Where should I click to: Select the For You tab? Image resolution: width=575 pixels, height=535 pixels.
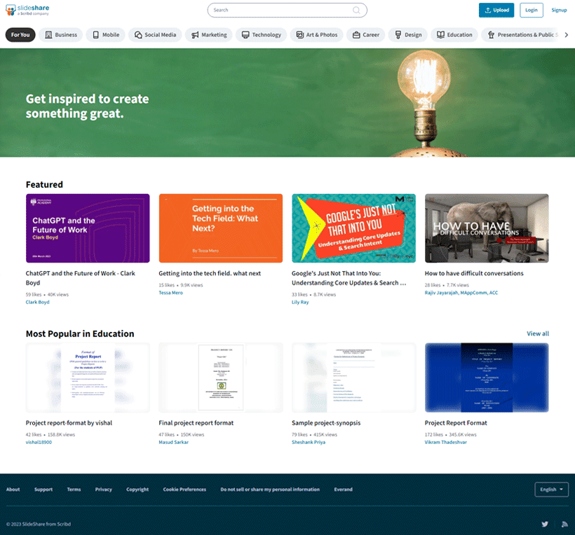click(20, 35)
